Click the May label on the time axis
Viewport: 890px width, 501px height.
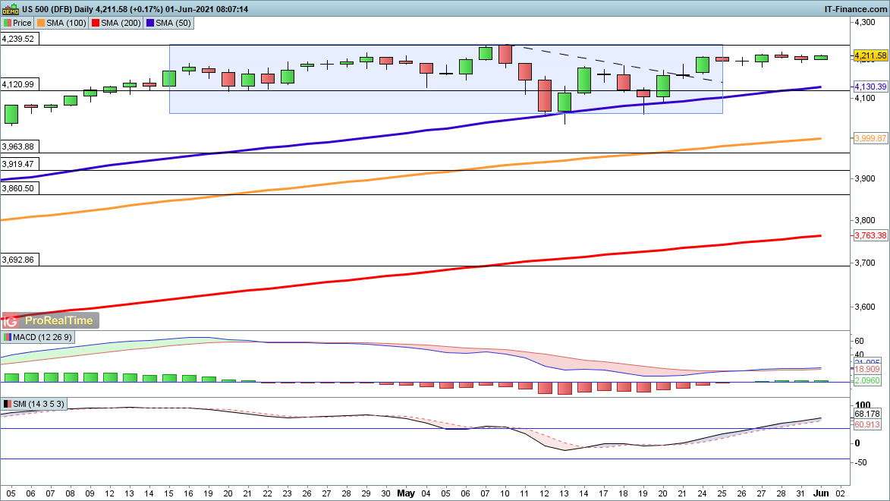pyautogui.click(x=406, y=493)
